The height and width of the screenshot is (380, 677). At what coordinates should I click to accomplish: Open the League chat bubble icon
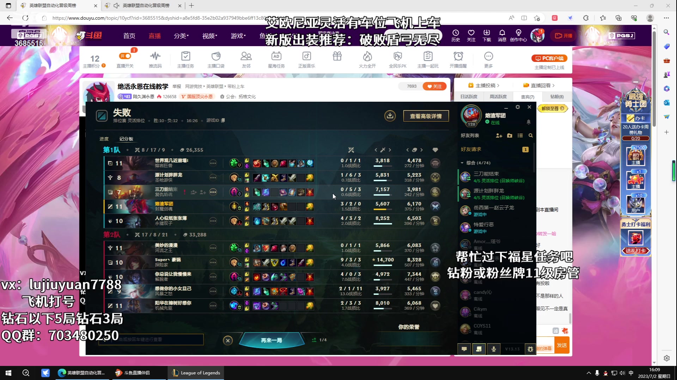(x=464, y=349)
